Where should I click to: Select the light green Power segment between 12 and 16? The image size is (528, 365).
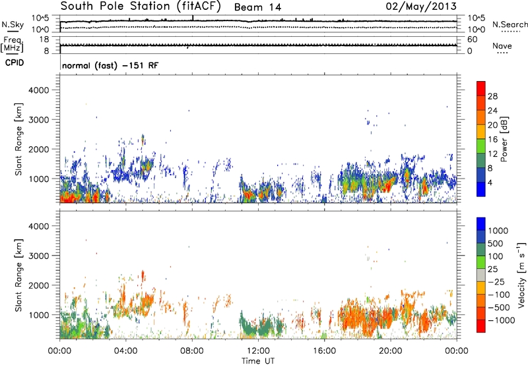481,146
